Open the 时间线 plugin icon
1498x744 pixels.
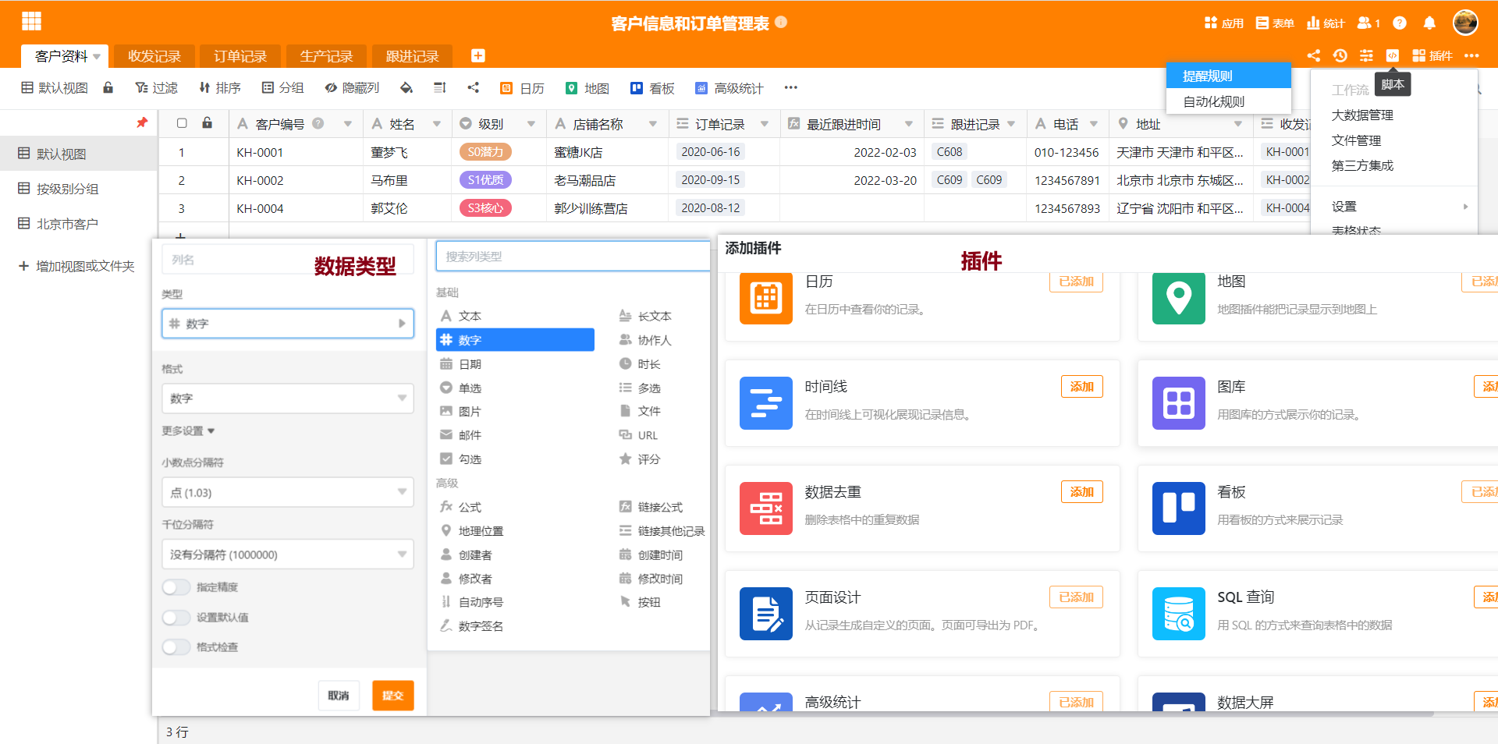pos(765,402)
